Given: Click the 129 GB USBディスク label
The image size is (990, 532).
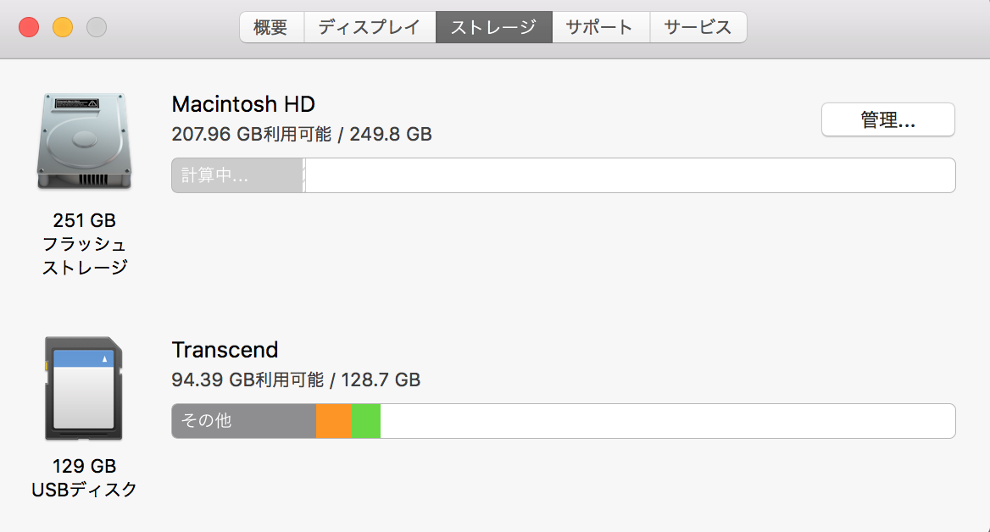Looking at the screenshot, I should [x=84, y=478].
